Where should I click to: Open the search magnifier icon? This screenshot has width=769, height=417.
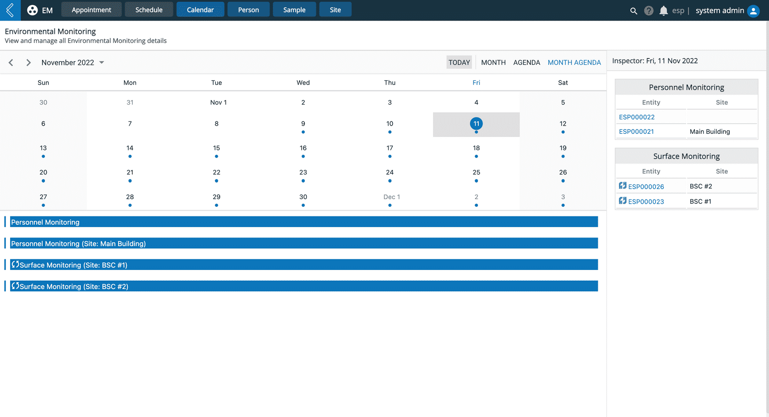pos(634,11)
